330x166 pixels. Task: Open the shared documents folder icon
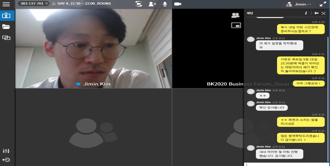(x=6, y=27)
